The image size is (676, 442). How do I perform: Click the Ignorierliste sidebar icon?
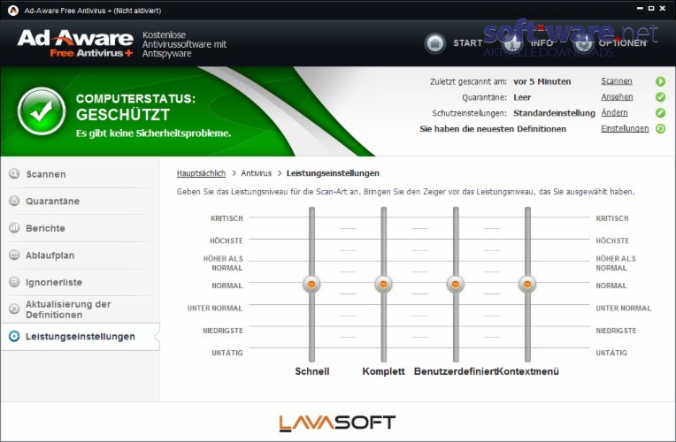pos(14,282)
